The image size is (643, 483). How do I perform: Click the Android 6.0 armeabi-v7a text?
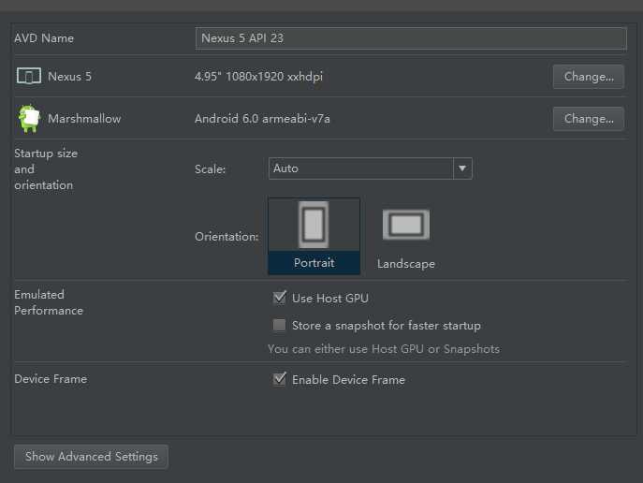[x=262, y=119]
